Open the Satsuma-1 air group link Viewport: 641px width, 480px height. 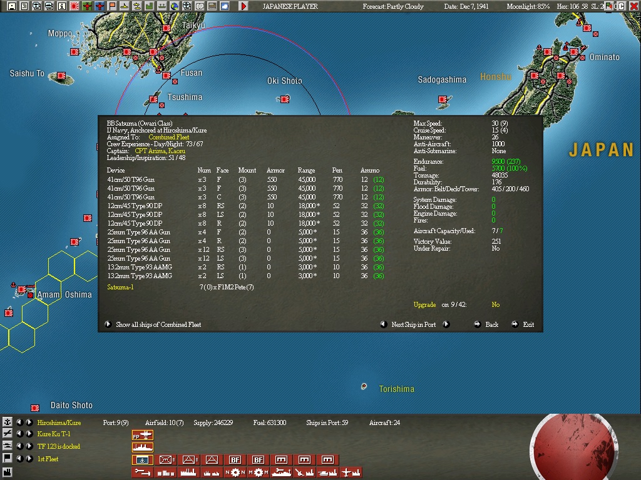click(x=120, y=287)
